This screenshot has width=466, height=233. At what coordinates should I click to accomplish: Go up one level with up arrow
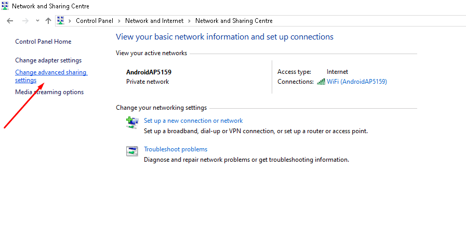point(48,21)
